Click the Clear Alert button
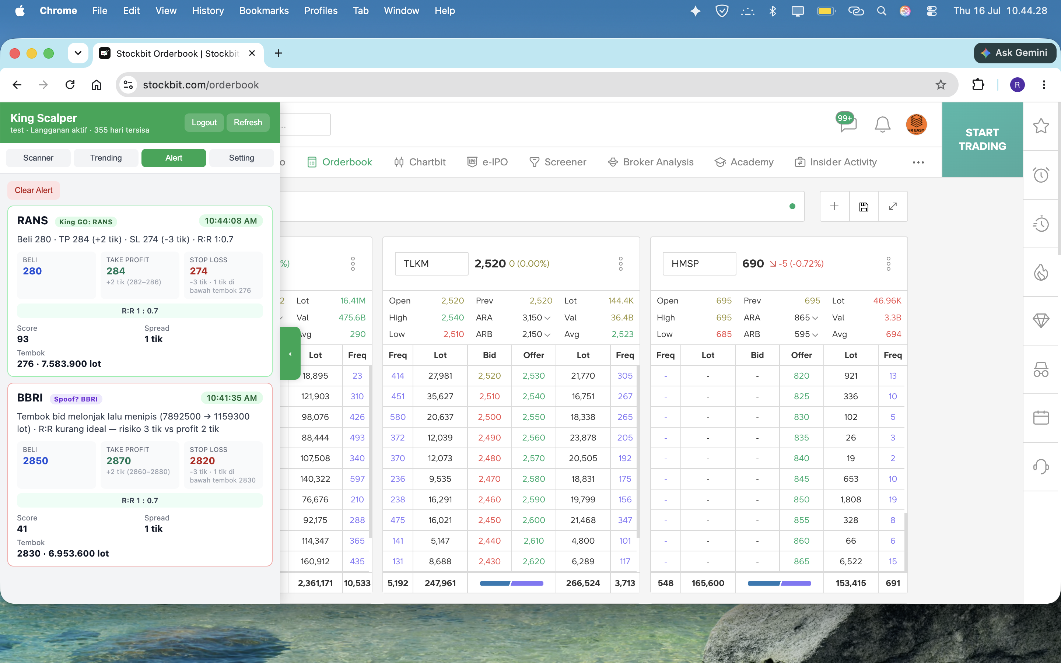 coord(33,190)
